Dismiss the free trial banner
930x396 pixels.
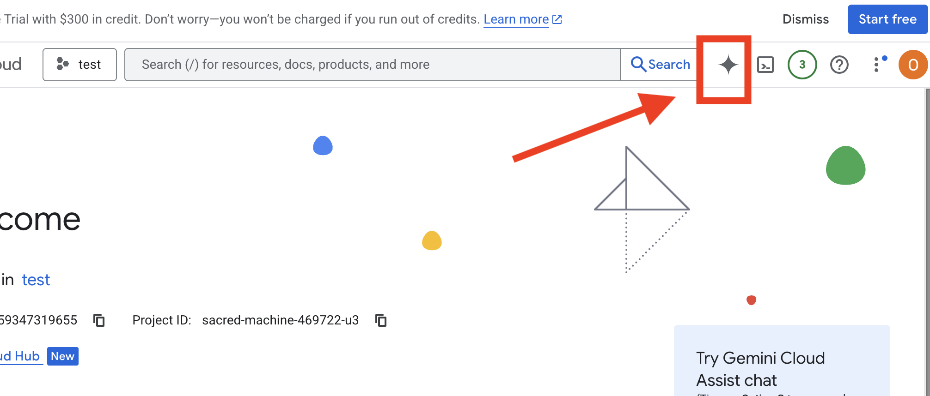tap(805, 19)
